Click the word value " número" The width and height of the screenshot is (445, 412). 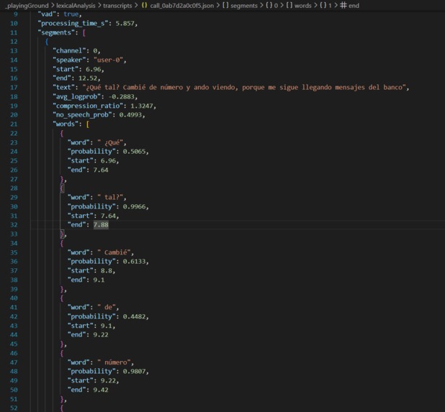coord(114,362)
